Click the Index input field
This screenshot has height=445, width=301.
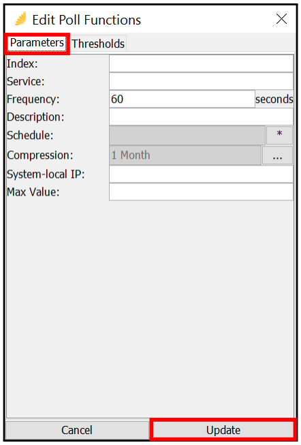point(201,63)
